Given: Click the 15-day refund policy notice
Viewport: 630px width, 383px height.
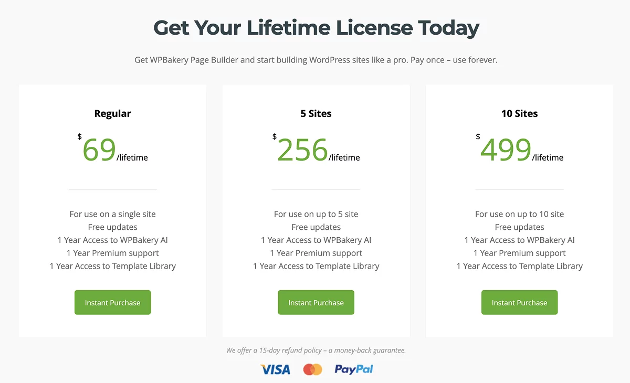Looking at the screenshot, I should point(316,350).
